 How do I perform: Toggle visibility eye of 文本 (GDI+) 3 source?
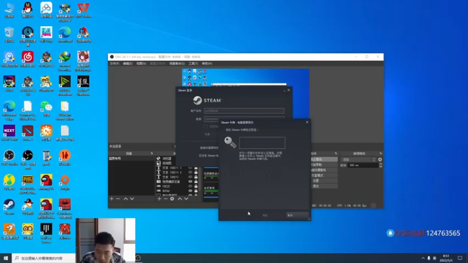pyautogui.click(x=190, y=168)
